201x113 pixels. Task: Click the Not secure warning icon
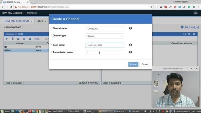click(x=16, y=7)
